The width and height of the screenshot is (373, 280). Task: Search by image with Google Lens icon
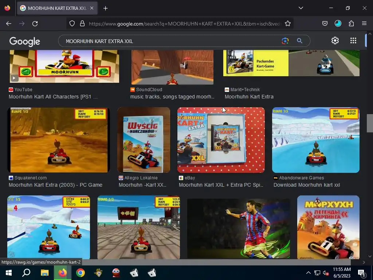tap(285, 41)
